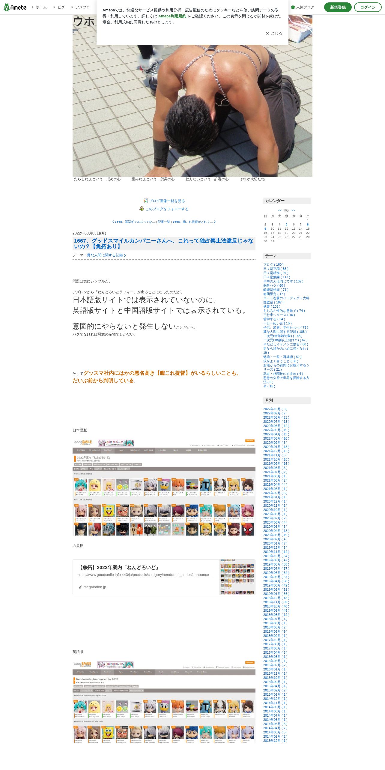The image size is (385, 770).
Task: Open archive 2022年10月 ( 3 )
Action: point(275,409)
